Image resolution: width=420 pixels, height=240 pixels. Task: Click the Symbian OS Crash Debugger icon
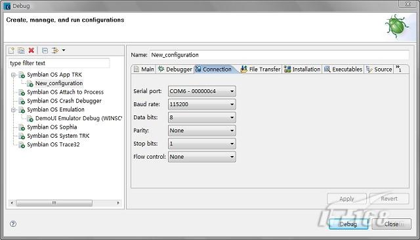coord(22,101)
